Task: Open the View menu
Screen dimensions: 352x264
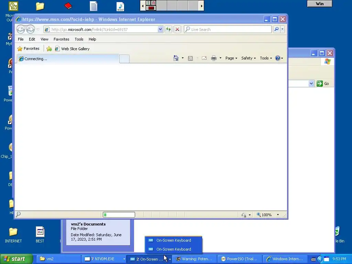Action: pyautogui.click(x=44, y=39)
